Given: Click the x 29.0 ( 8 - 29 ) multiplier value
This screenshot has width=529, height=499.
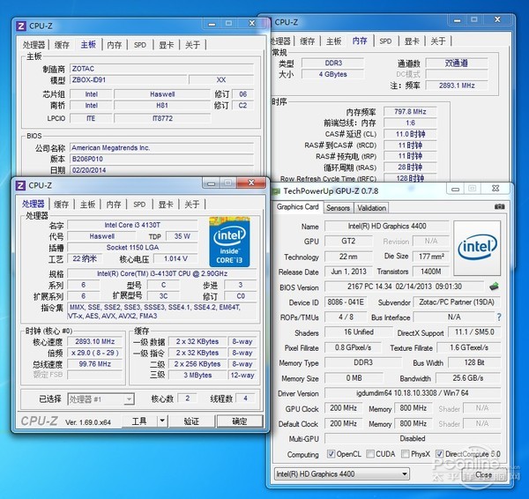Looking at the screenshot, I should point(95,353).
